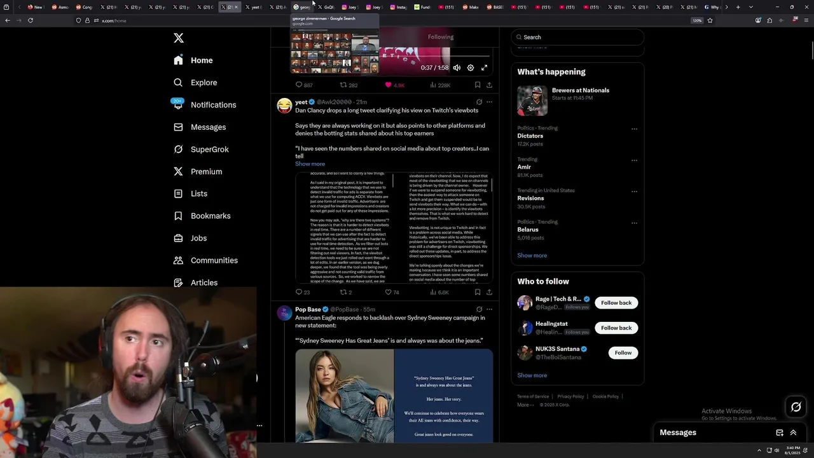Screen dimensions: 814x458
Task: Open the floating Grok button
Action: click(796, 407)
